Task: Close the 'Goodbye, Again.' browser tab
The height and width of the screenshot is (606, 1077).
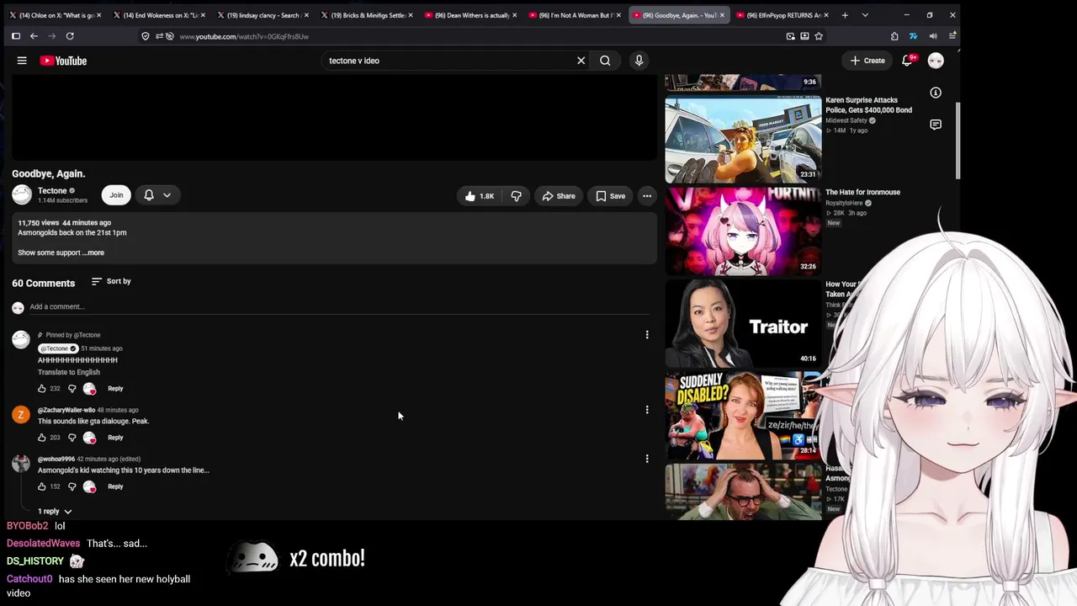Action: (x=722, y=15)
